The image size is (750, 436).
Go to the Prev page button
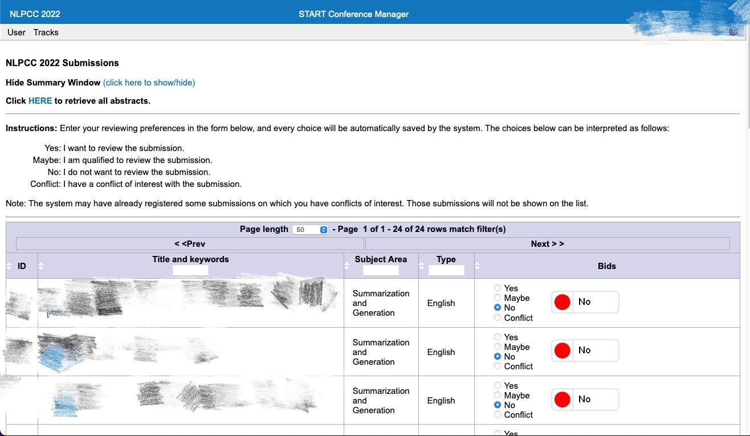coord(190,244)
